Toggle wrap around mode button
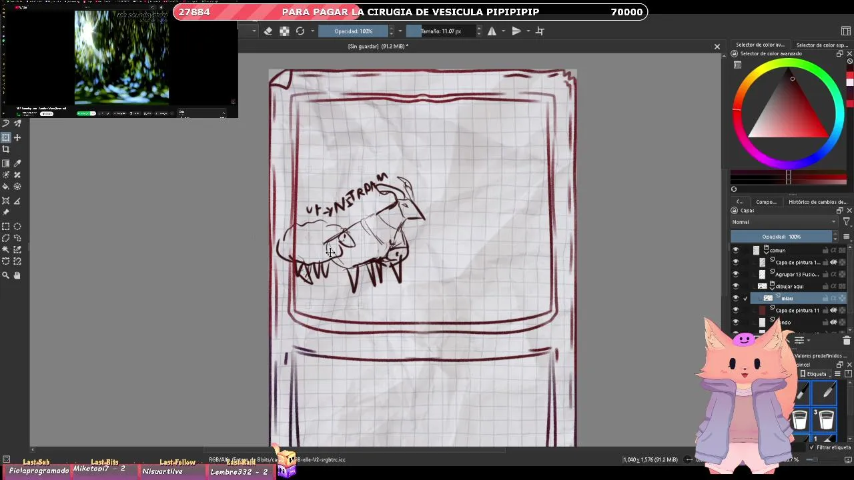854x480 pixels. coord(540,31)
